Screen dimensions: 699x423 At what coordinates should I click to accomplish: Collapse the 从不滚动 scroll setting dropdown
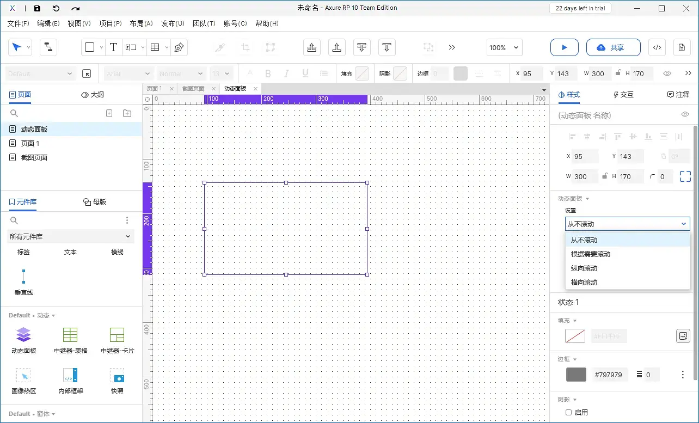pos(627,224)
